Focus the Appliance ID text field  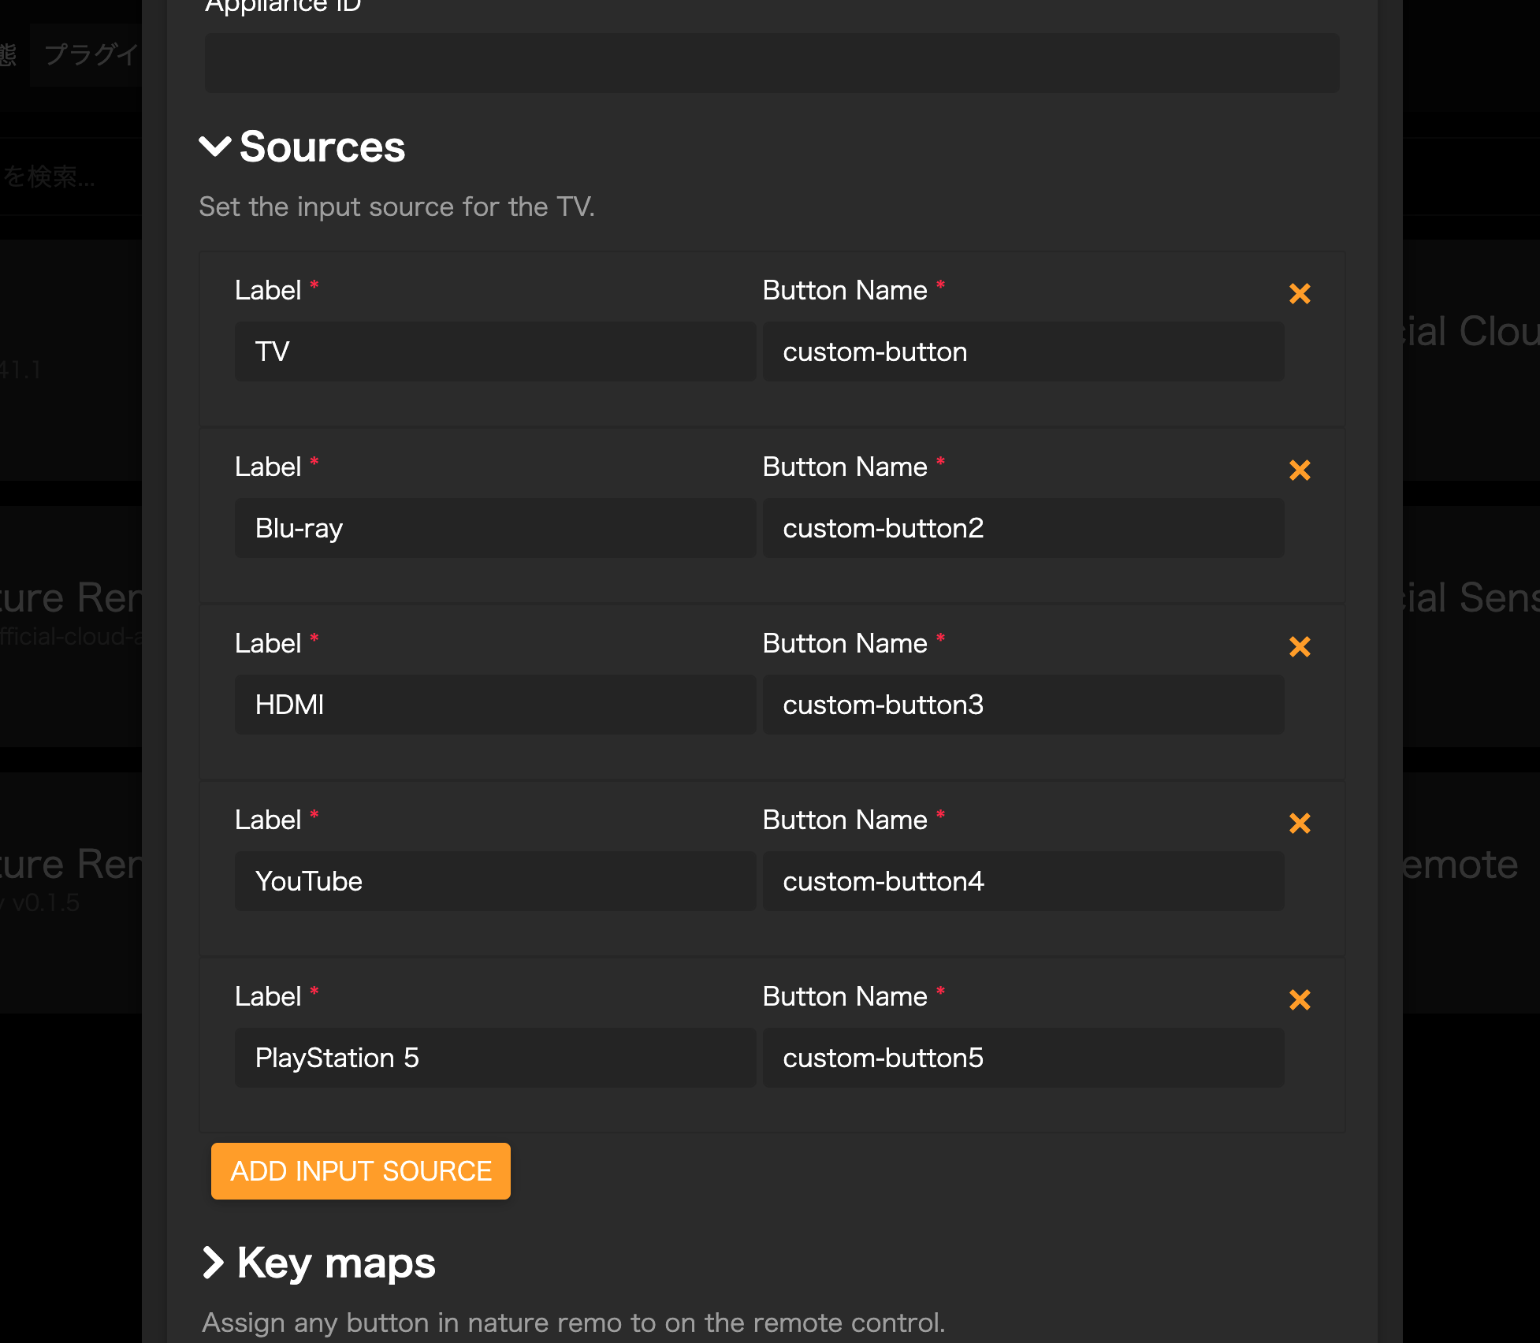(772, 63)
